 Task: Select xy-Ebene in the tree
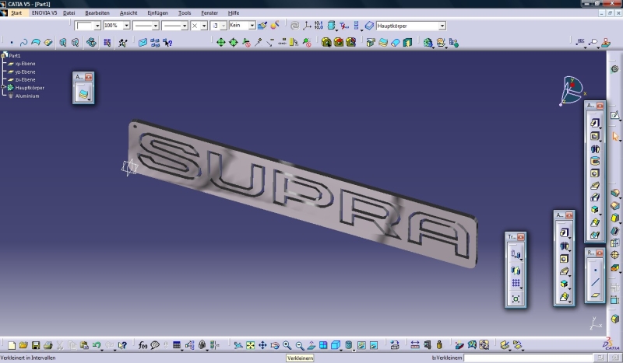click(25, 64)
